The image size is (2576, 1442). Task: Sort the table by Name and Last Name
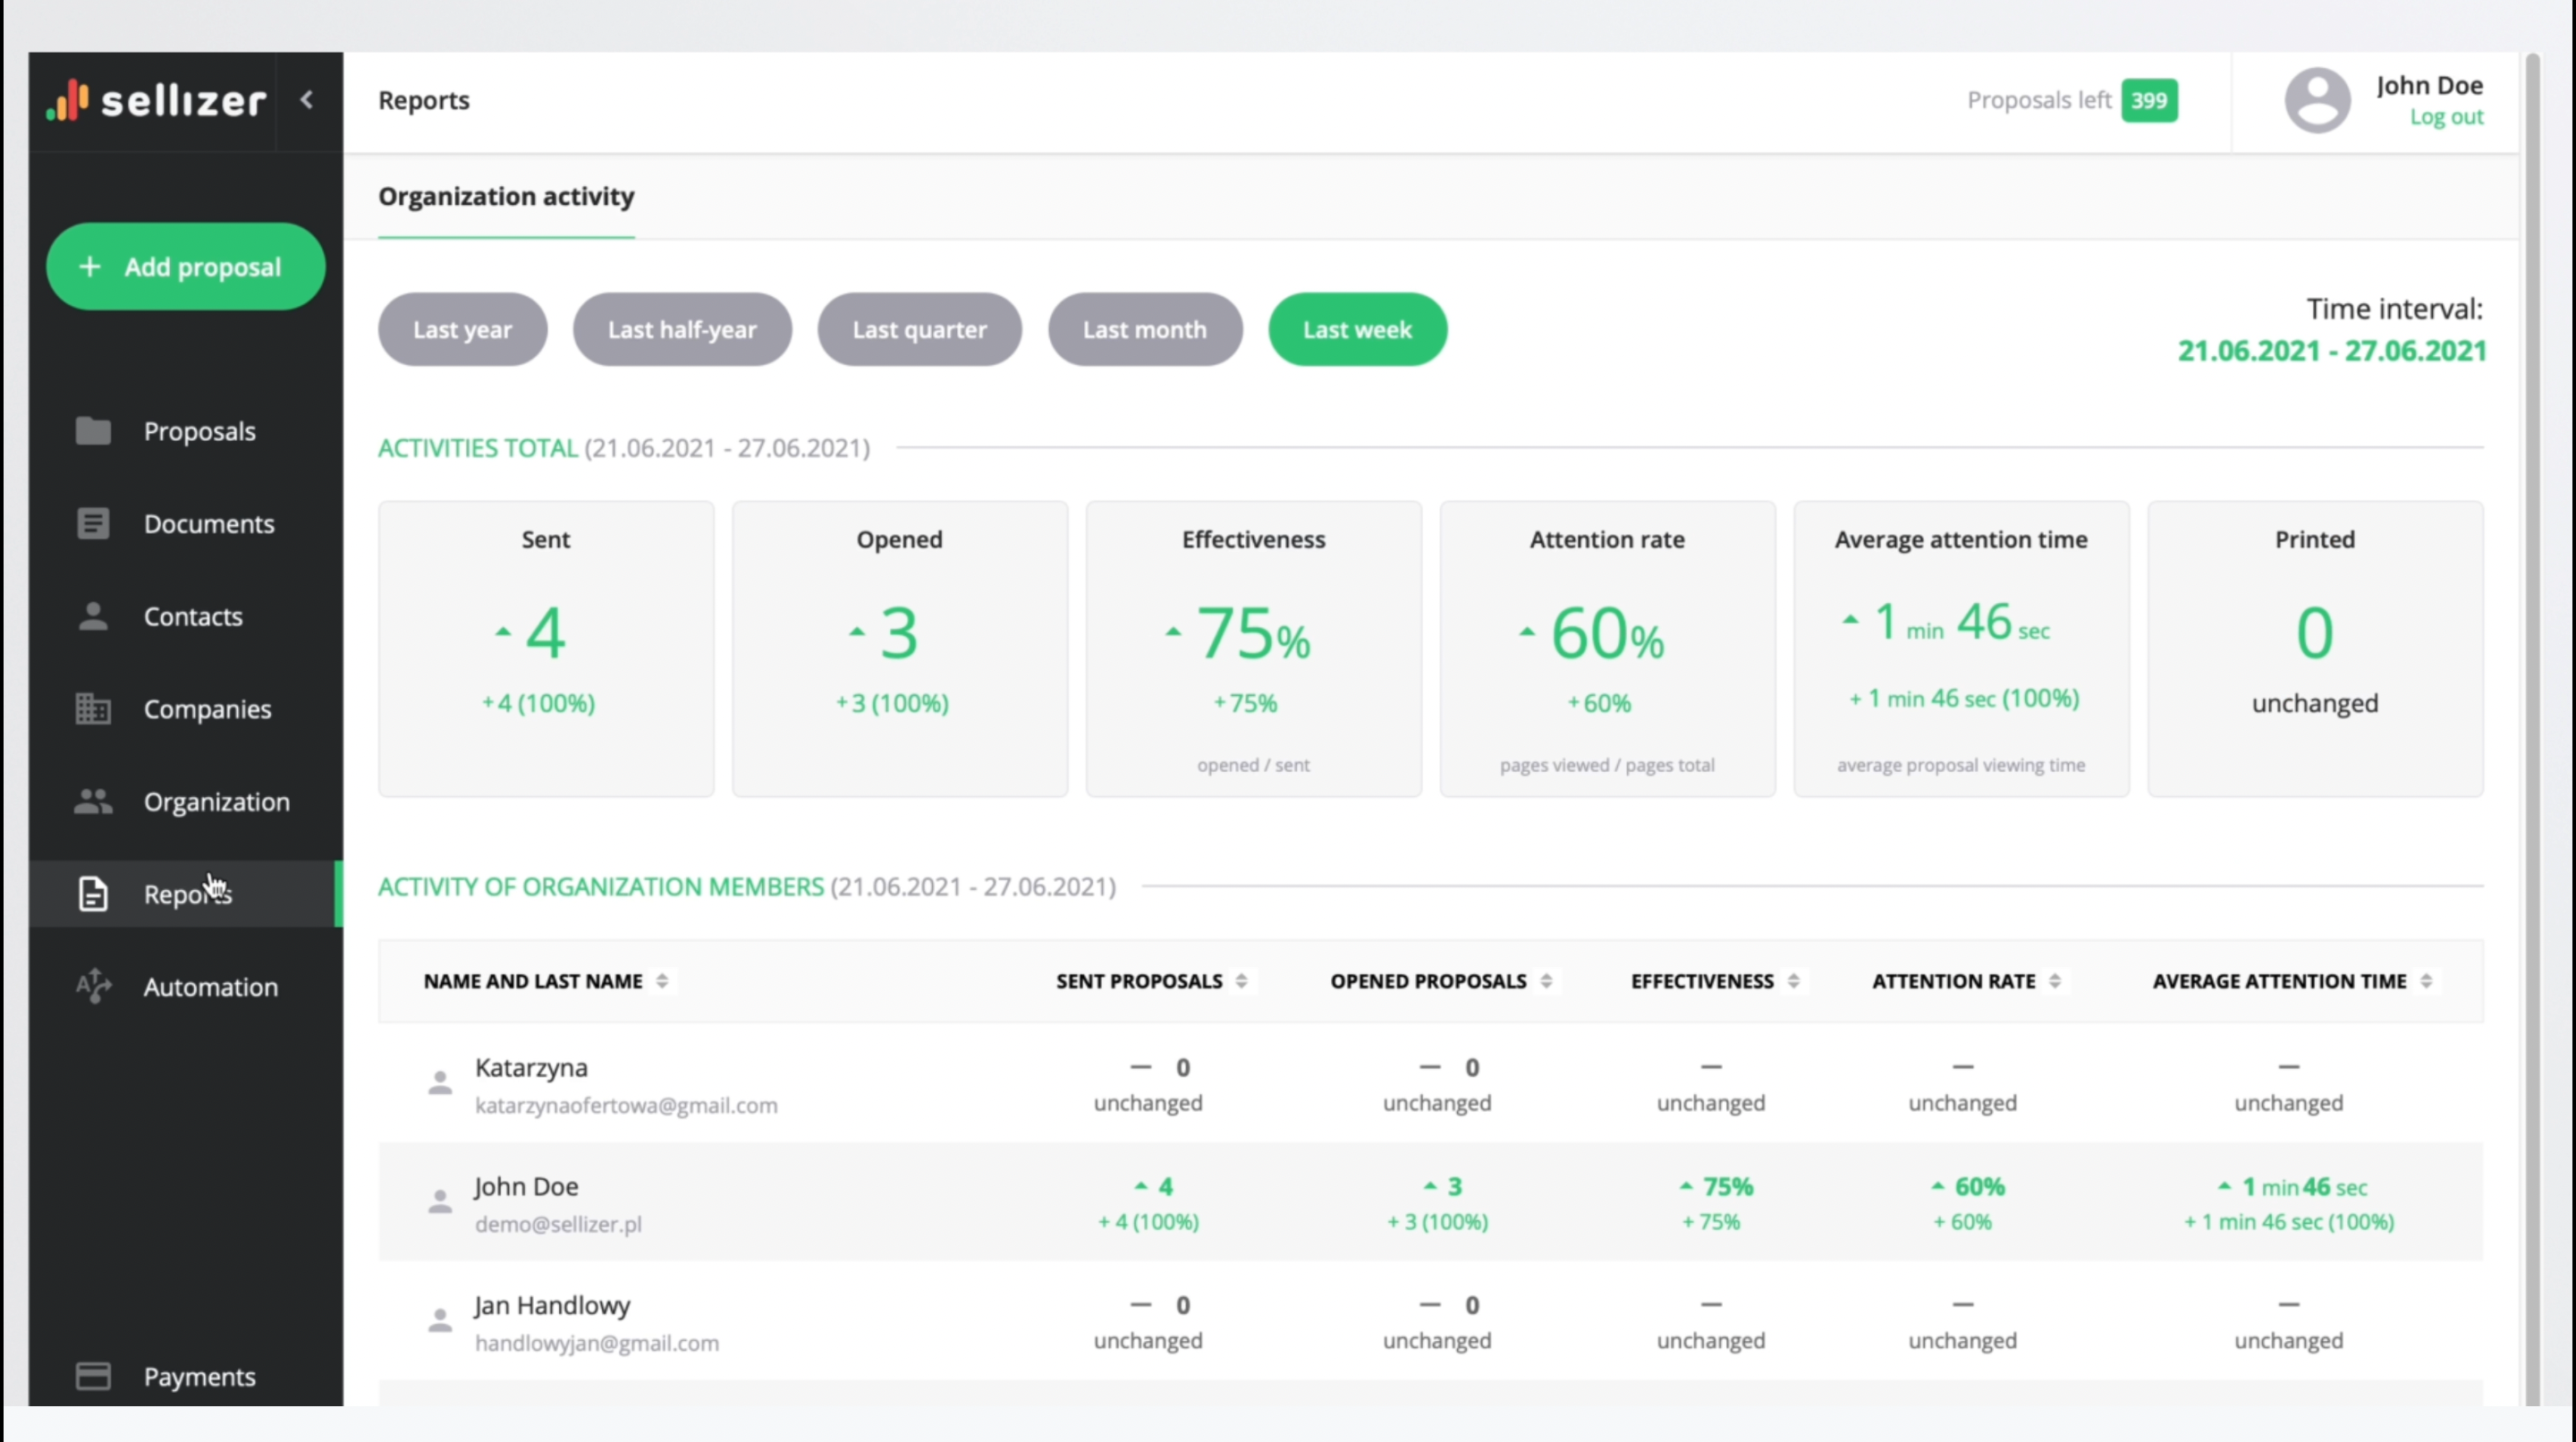click(662, 981)
